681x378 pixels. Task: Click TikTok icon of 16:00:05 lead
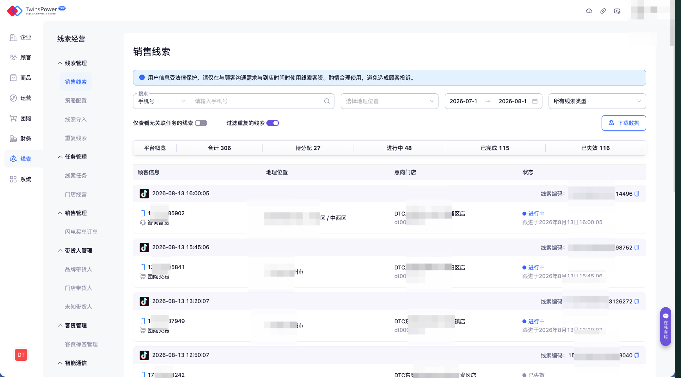tap(144, 194)
